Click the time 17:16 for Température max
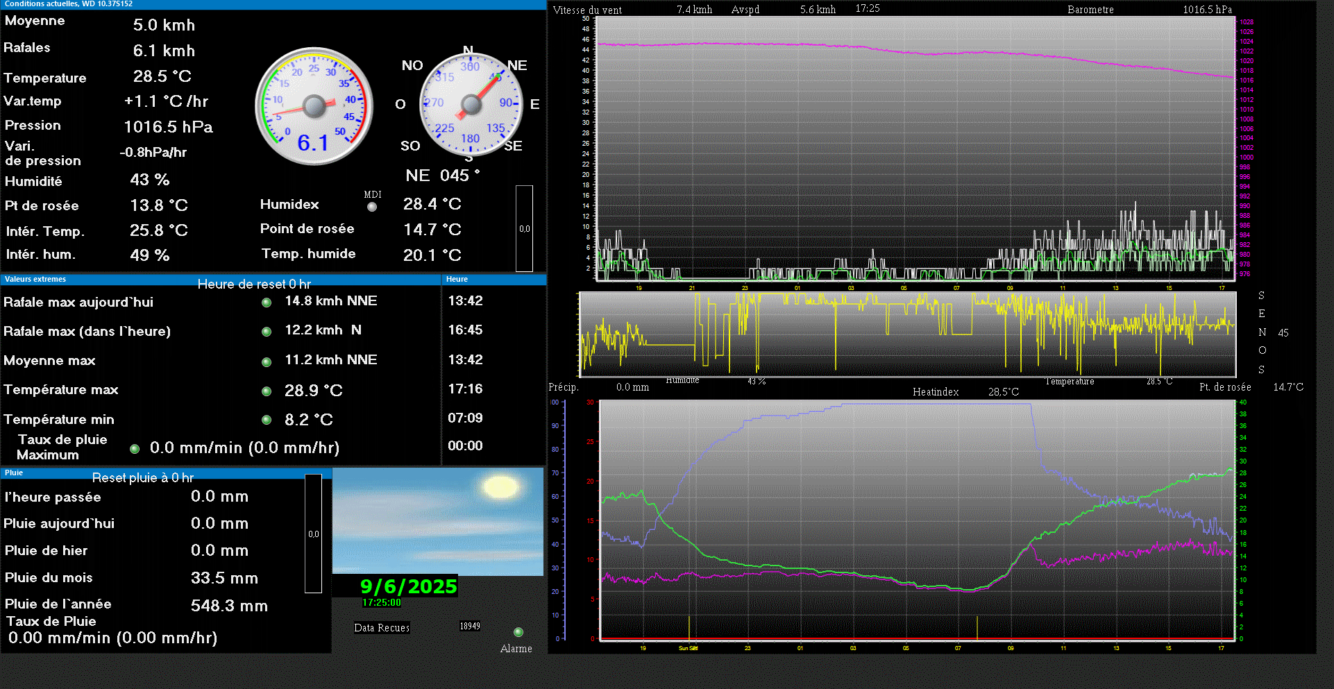Viewport: 1334px width, 689px height. (x=466, y=389)
